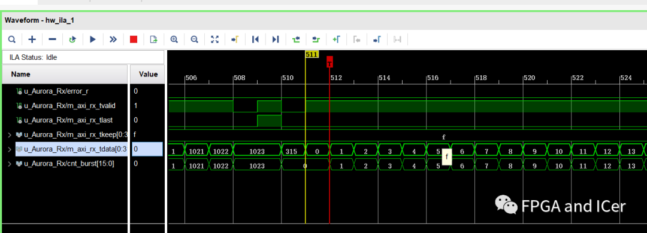647x233 pixels.
Task: Click the Name column header
Action: 65,75
